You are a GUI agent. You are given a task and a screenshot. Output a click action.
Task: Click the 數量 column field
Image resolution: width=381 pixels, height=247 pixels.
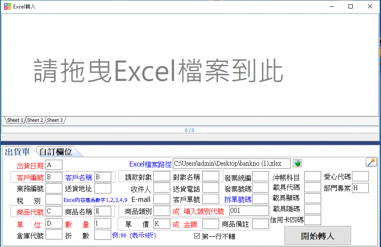click(103, 223)
